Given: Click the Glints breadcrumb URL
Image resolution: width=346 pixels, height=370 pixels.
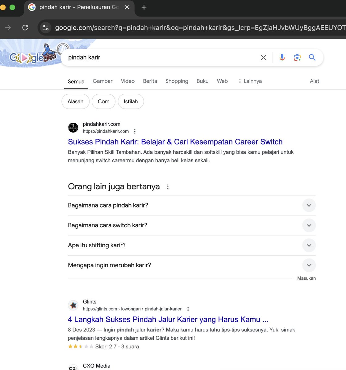Looking at the screenshot, I should pos(132,309).
